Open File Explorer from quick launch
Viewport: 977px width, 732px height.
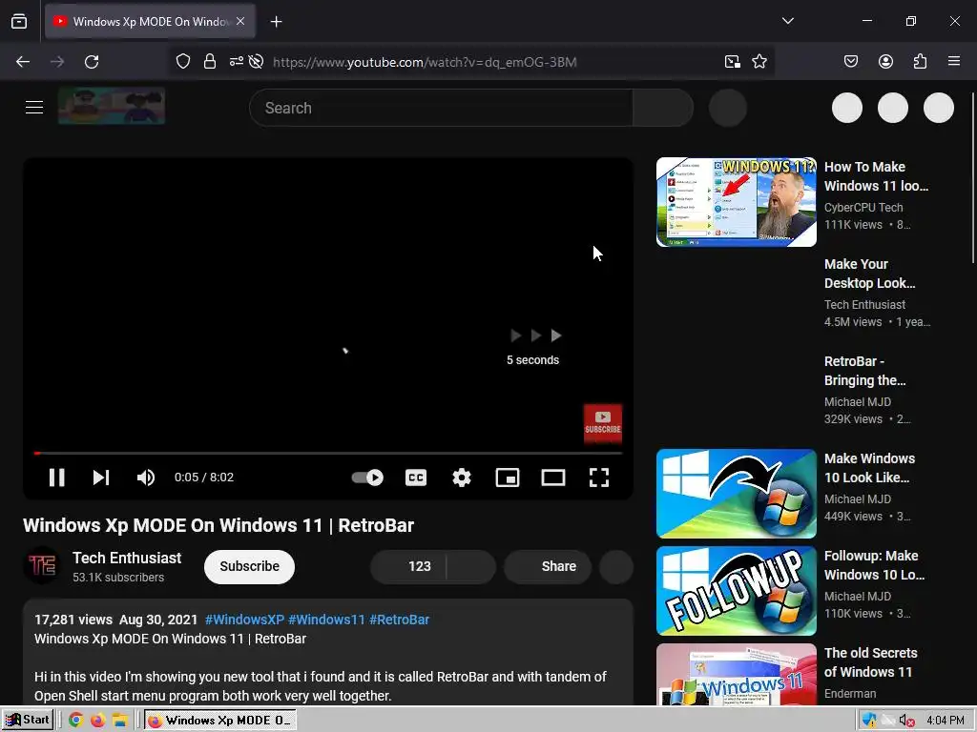coord(119,721)
